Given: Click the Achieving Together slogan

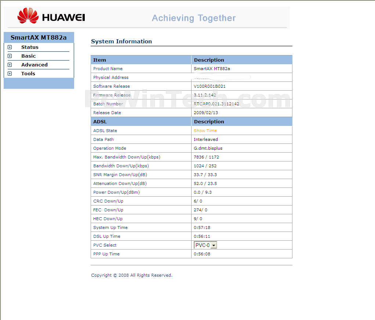Looking at the screenshot, I should coord(194,18).
